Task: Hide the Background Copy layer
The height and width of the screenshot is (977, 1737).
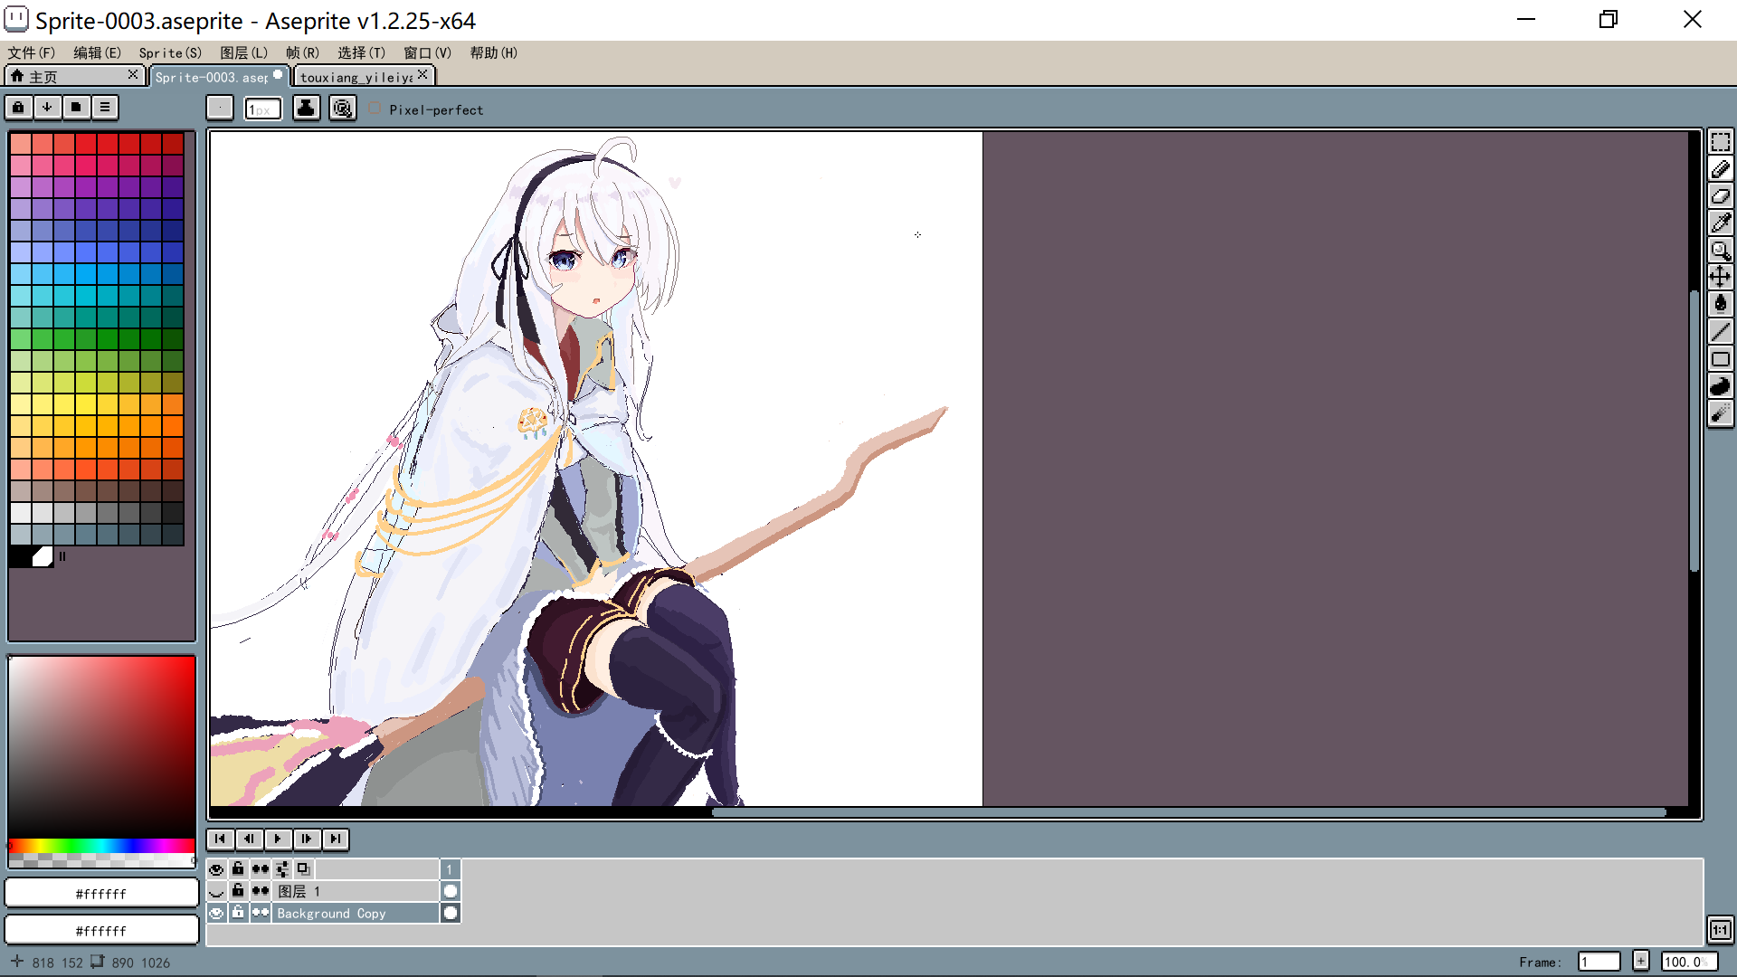Action: pyautogui.click(x=216, y=914)
